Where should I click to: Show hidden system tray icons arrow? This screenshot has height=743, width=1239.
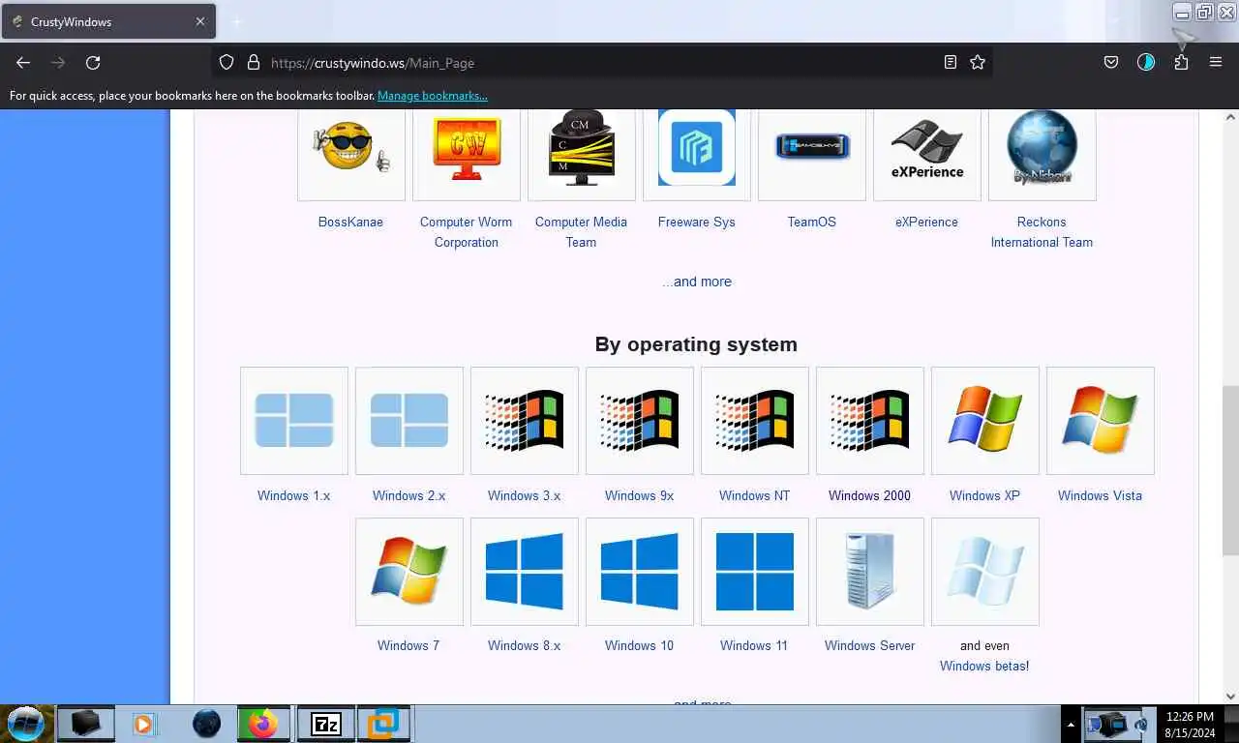click(x=1071, y=724)
